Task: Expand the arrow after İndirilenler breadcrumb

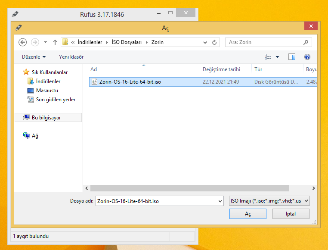Action: coord(107,42)
